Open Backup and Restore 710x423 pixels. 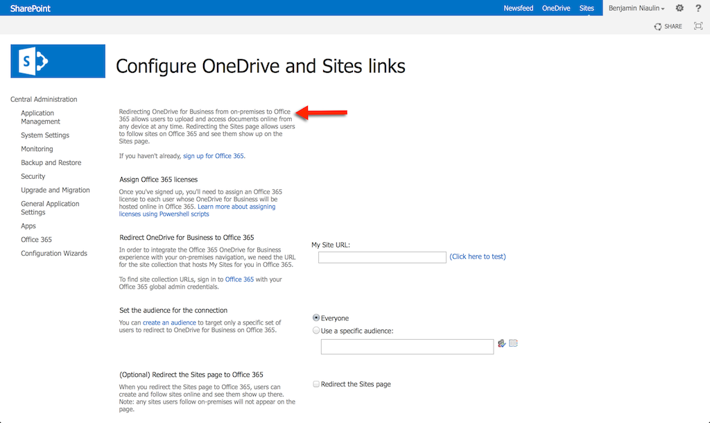pos(51,162)
